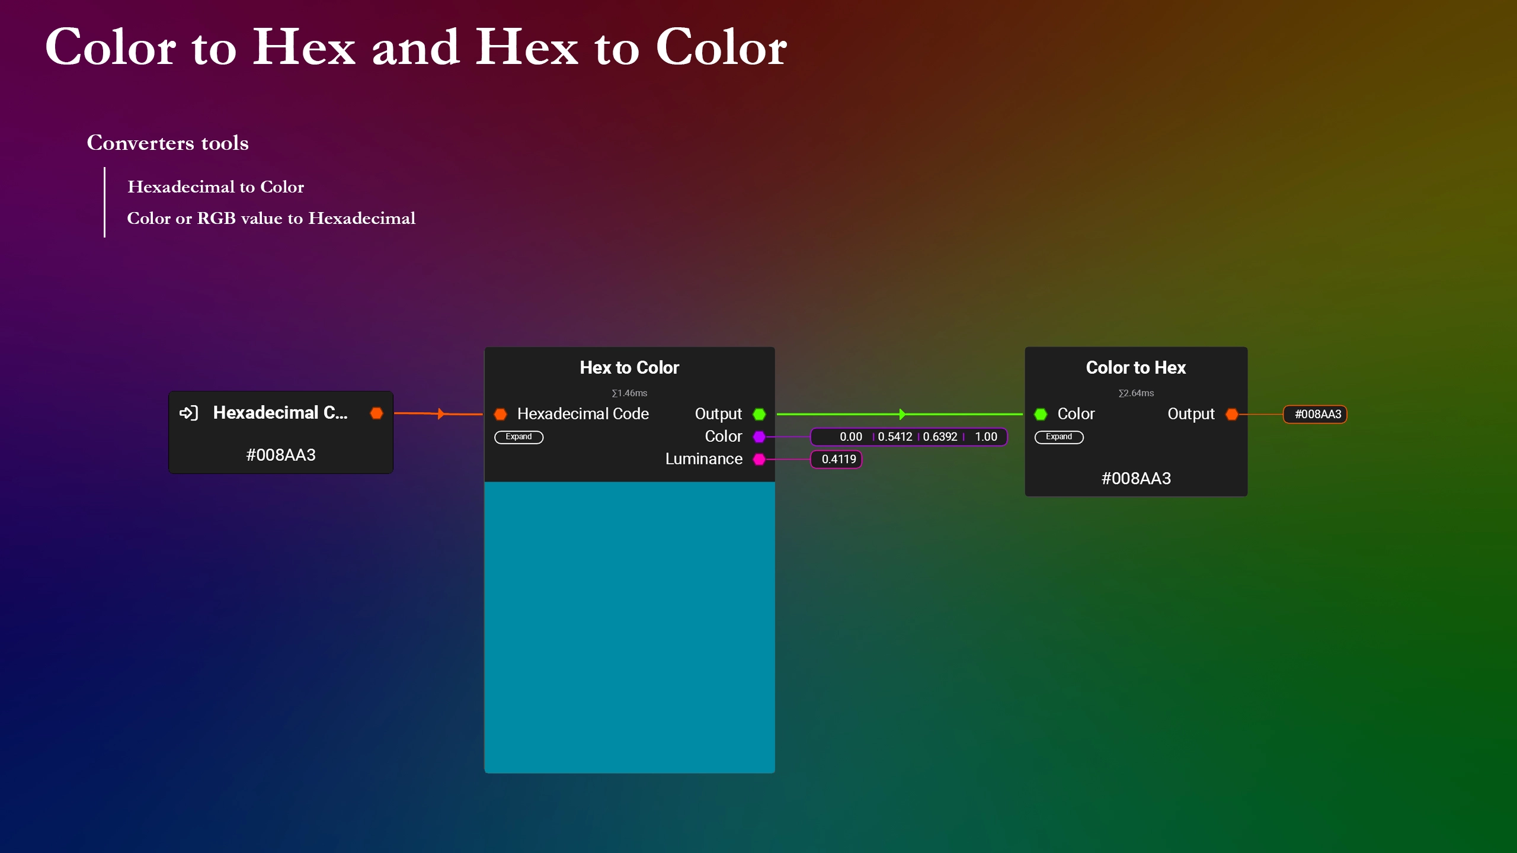Screen dimensions: 1517x853
Task: Expand the Color to Hex node
Action: (x=1058, y=437)
